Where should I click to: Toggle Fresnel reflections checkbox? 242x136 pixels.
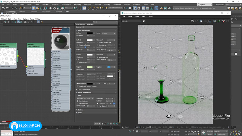[x=77, y=45]
